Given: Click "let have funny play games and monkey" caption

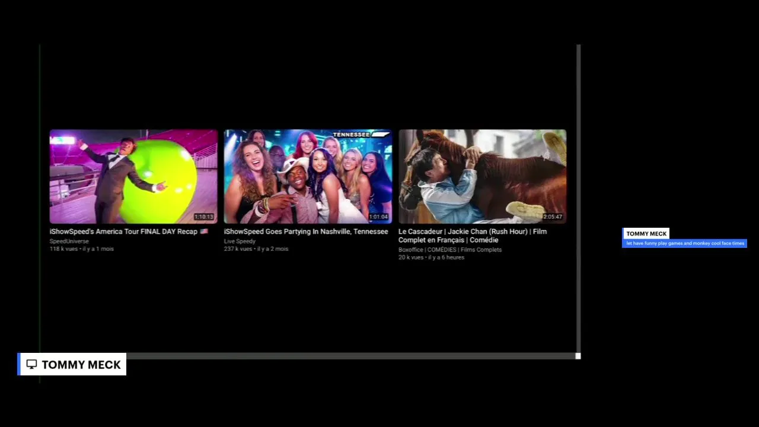Looking at the screenshot, I should [x=684, y=243].
